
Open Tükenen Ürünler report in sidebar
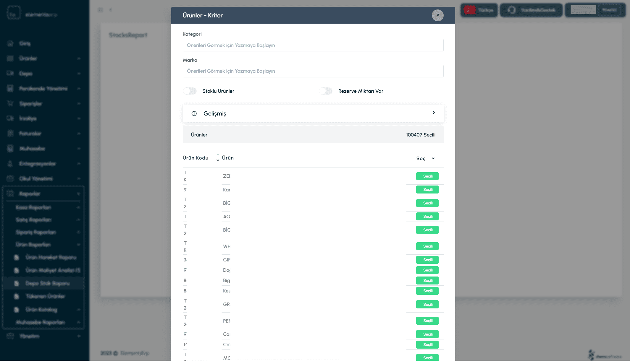tap(45, 296)
